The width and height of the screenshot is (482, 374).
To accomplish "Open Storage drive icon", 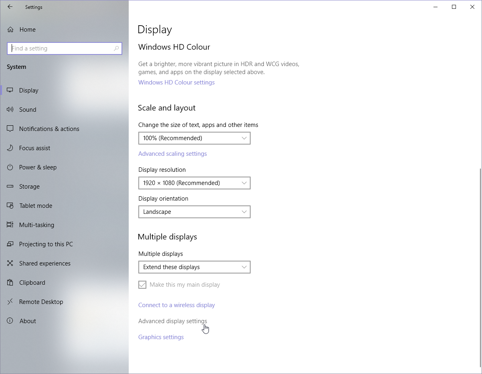I will (10, 187).
